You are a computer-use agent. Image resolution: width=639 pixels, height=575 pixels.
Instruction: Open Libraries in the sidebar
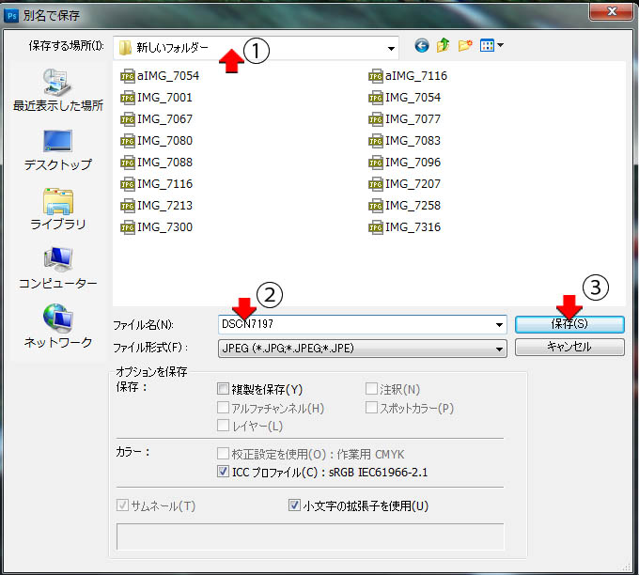[x=57, y=209]
